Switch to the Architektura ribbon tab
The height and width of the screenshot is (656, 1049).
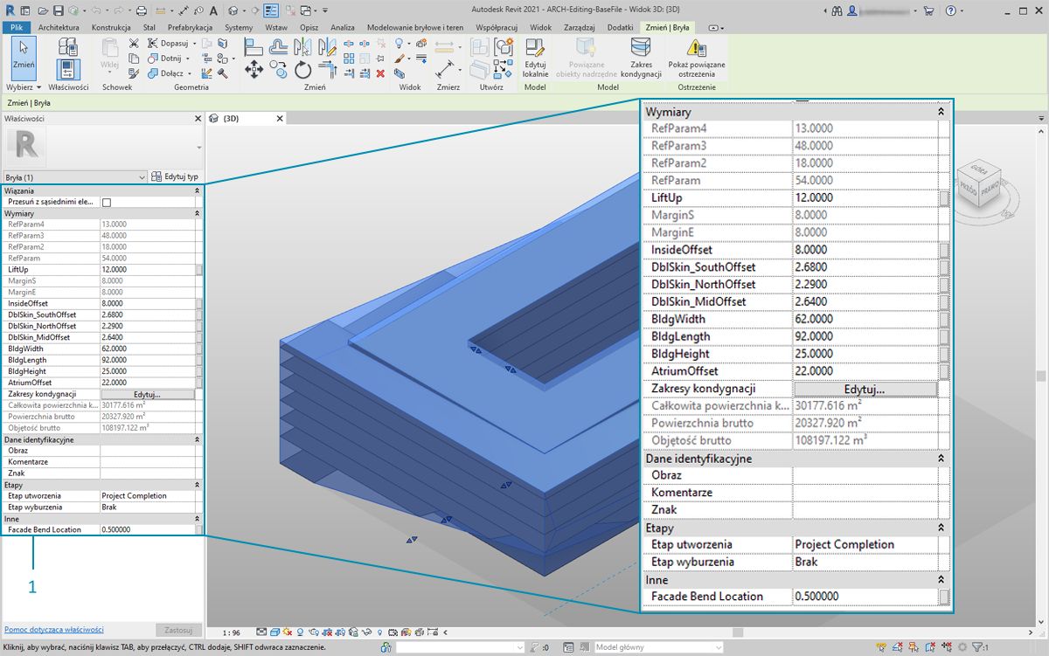pos(59,28)
